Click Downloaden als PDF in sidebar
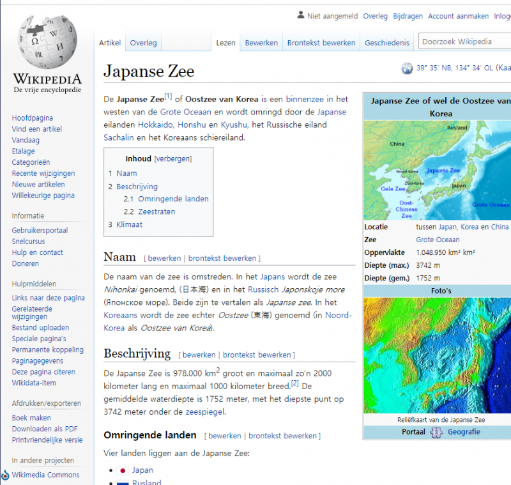511x485 pixels. point(45,429)
